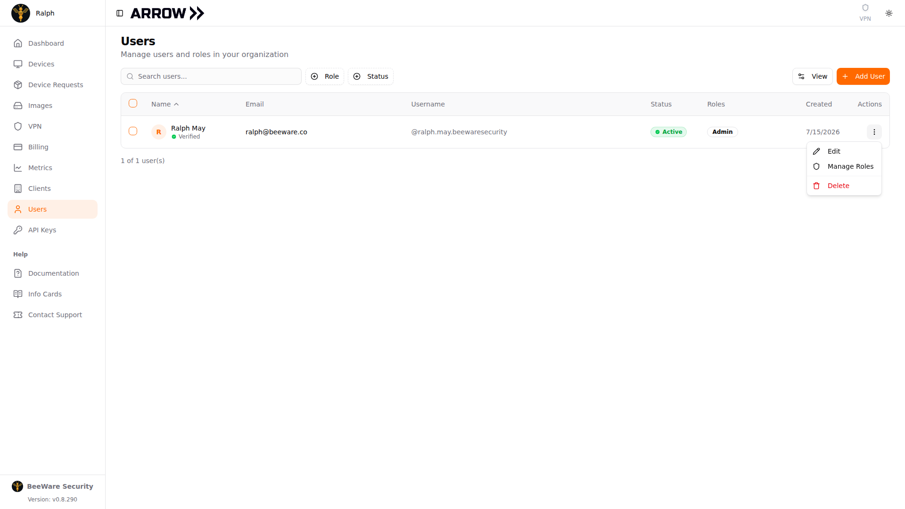Open Info Cards book icon

18,294
